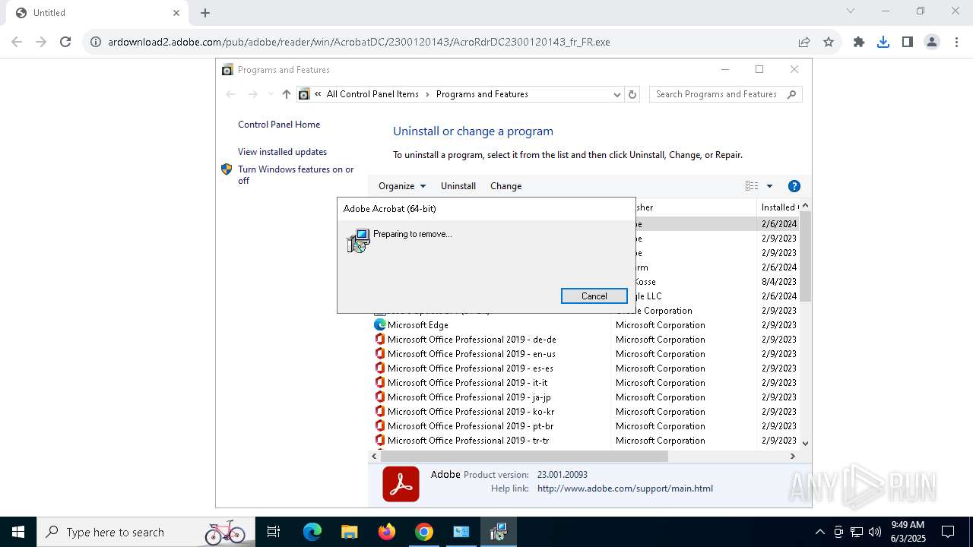Click the Search Programs and Features field
This screenshot has width=973, height=547.
point(718,94)
